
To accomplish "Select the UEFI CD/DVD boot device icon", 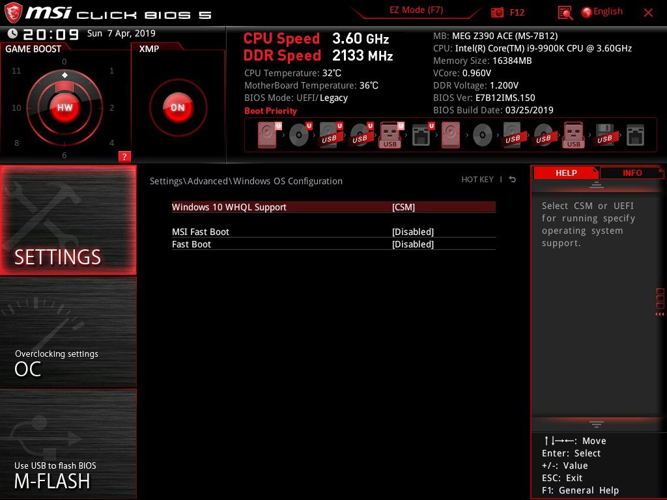I will tap(300, 135).
